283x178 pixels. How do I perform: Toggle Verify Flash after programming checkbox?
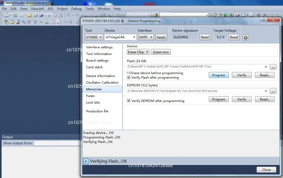pyautogui.click(x=129, y=78)
